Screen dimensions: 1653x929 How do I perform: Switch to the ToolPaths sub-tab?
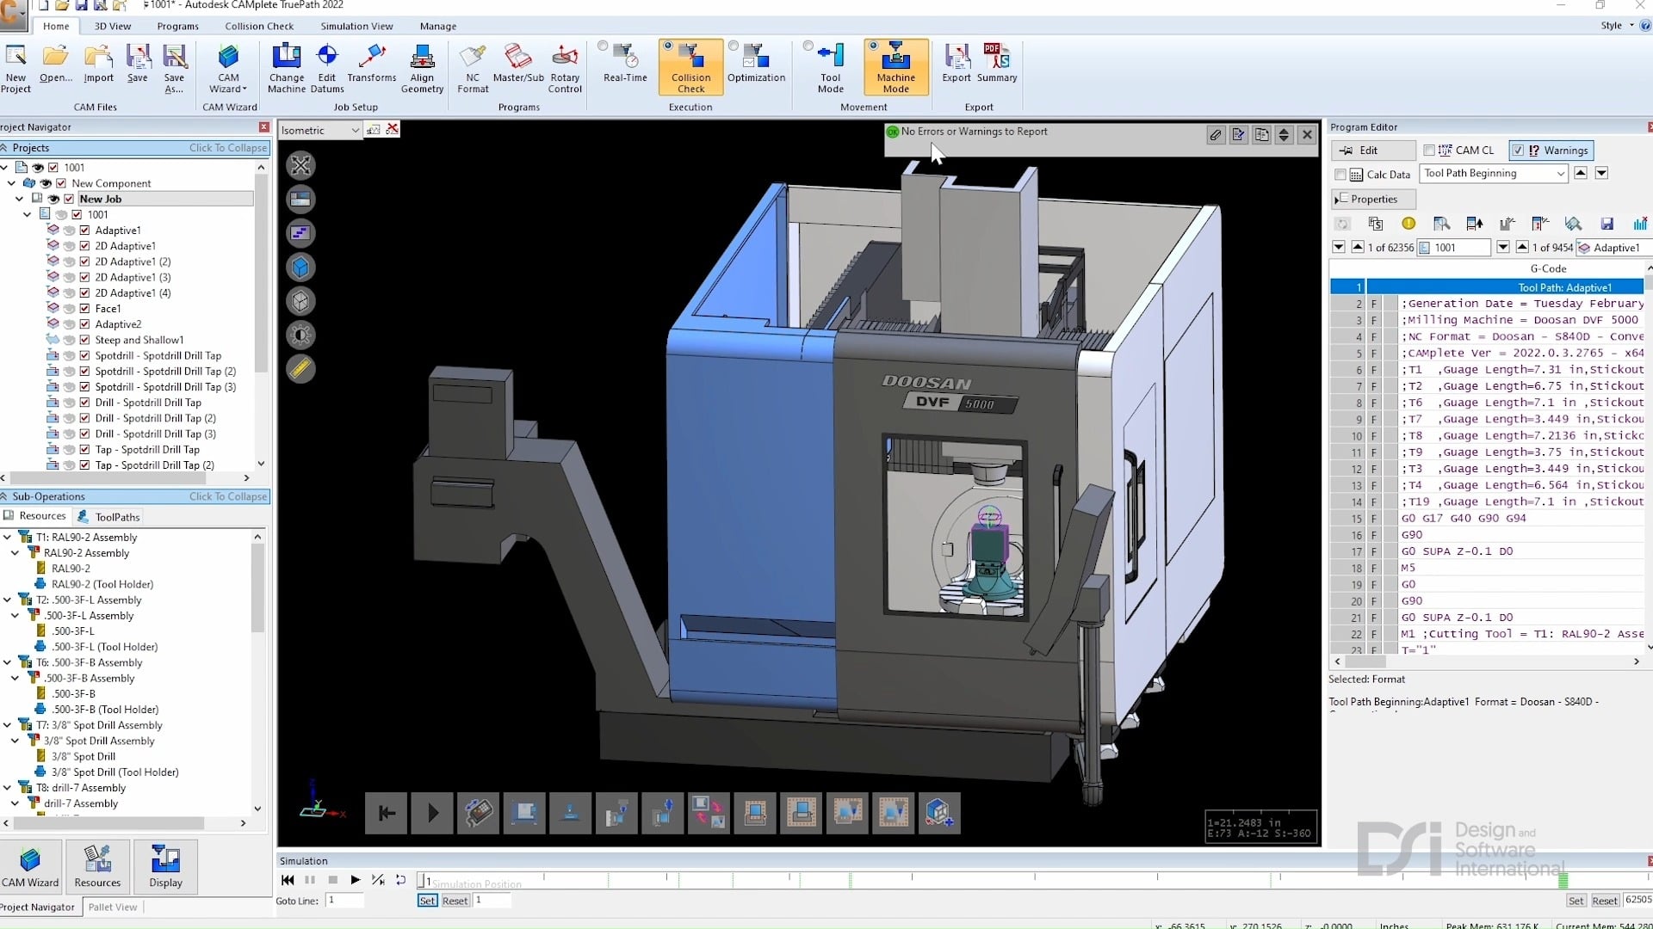coord(109,517)
